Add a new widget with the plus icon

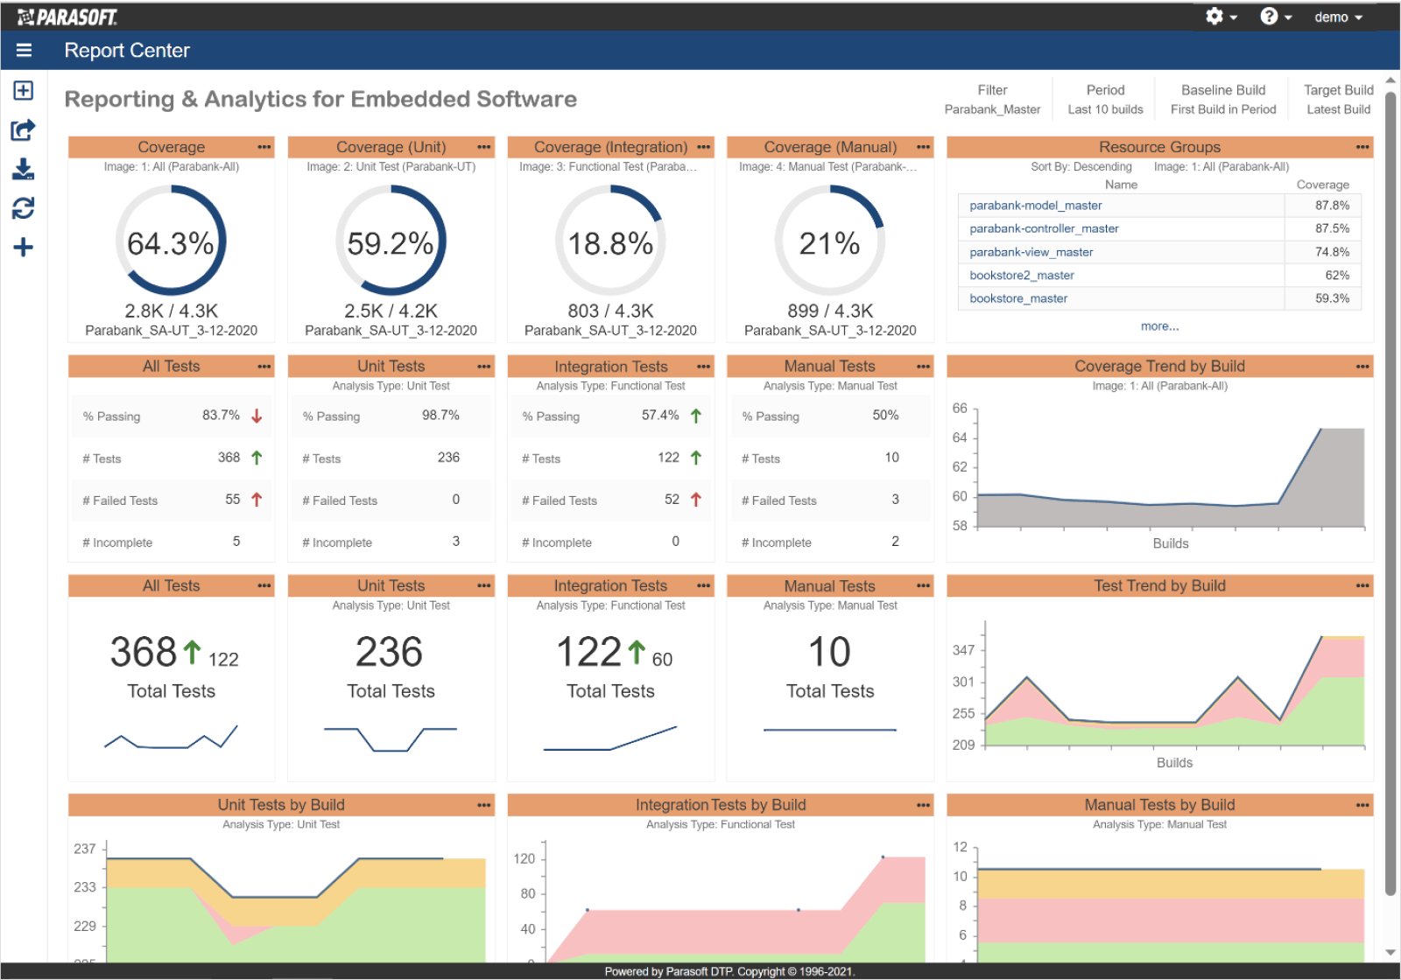pos(24,248)
